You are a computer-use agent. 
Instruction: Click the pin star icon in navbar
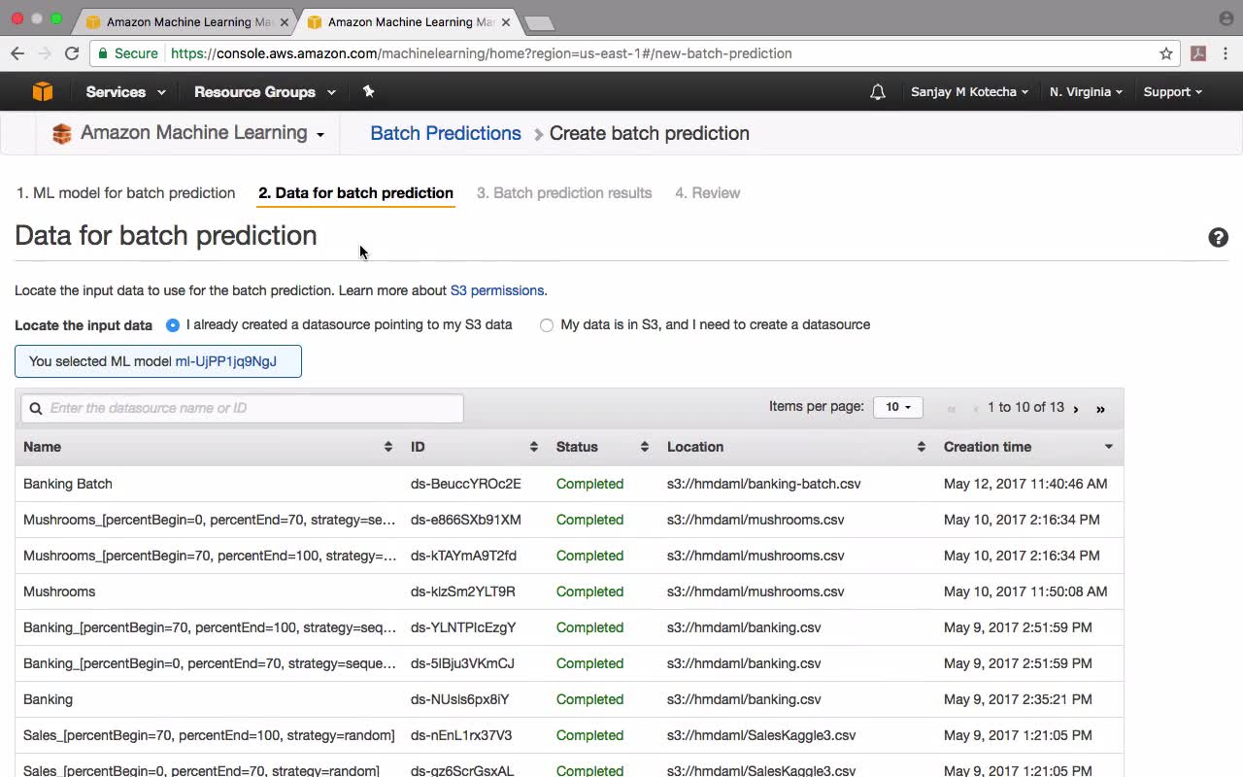coord(368,91)
